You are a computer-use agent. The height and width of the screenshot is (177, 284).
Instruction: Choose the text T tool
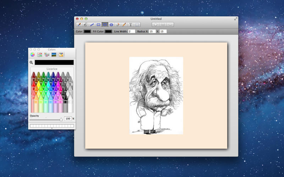point(131,24)
